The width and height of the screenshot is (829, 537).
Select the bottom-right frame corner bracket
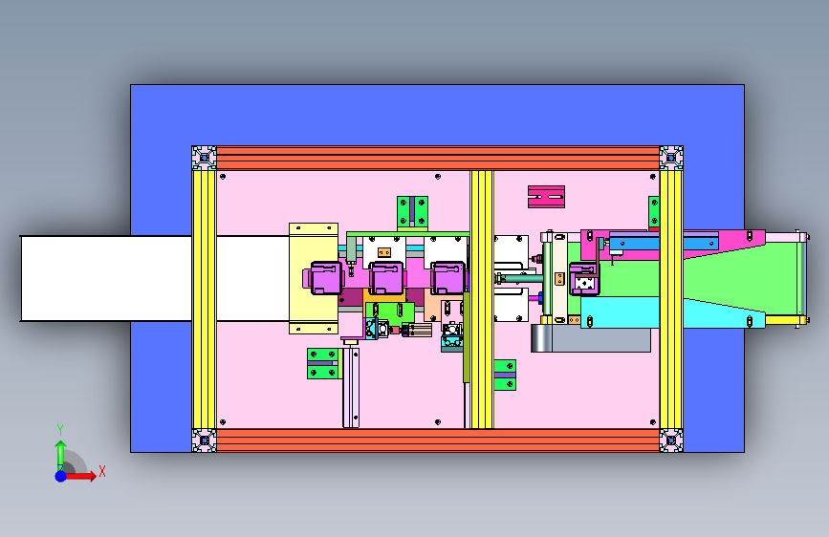click(671, 440)
